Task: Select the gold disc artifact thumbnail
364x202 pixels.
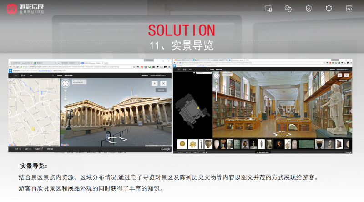Action: (182, 144)
